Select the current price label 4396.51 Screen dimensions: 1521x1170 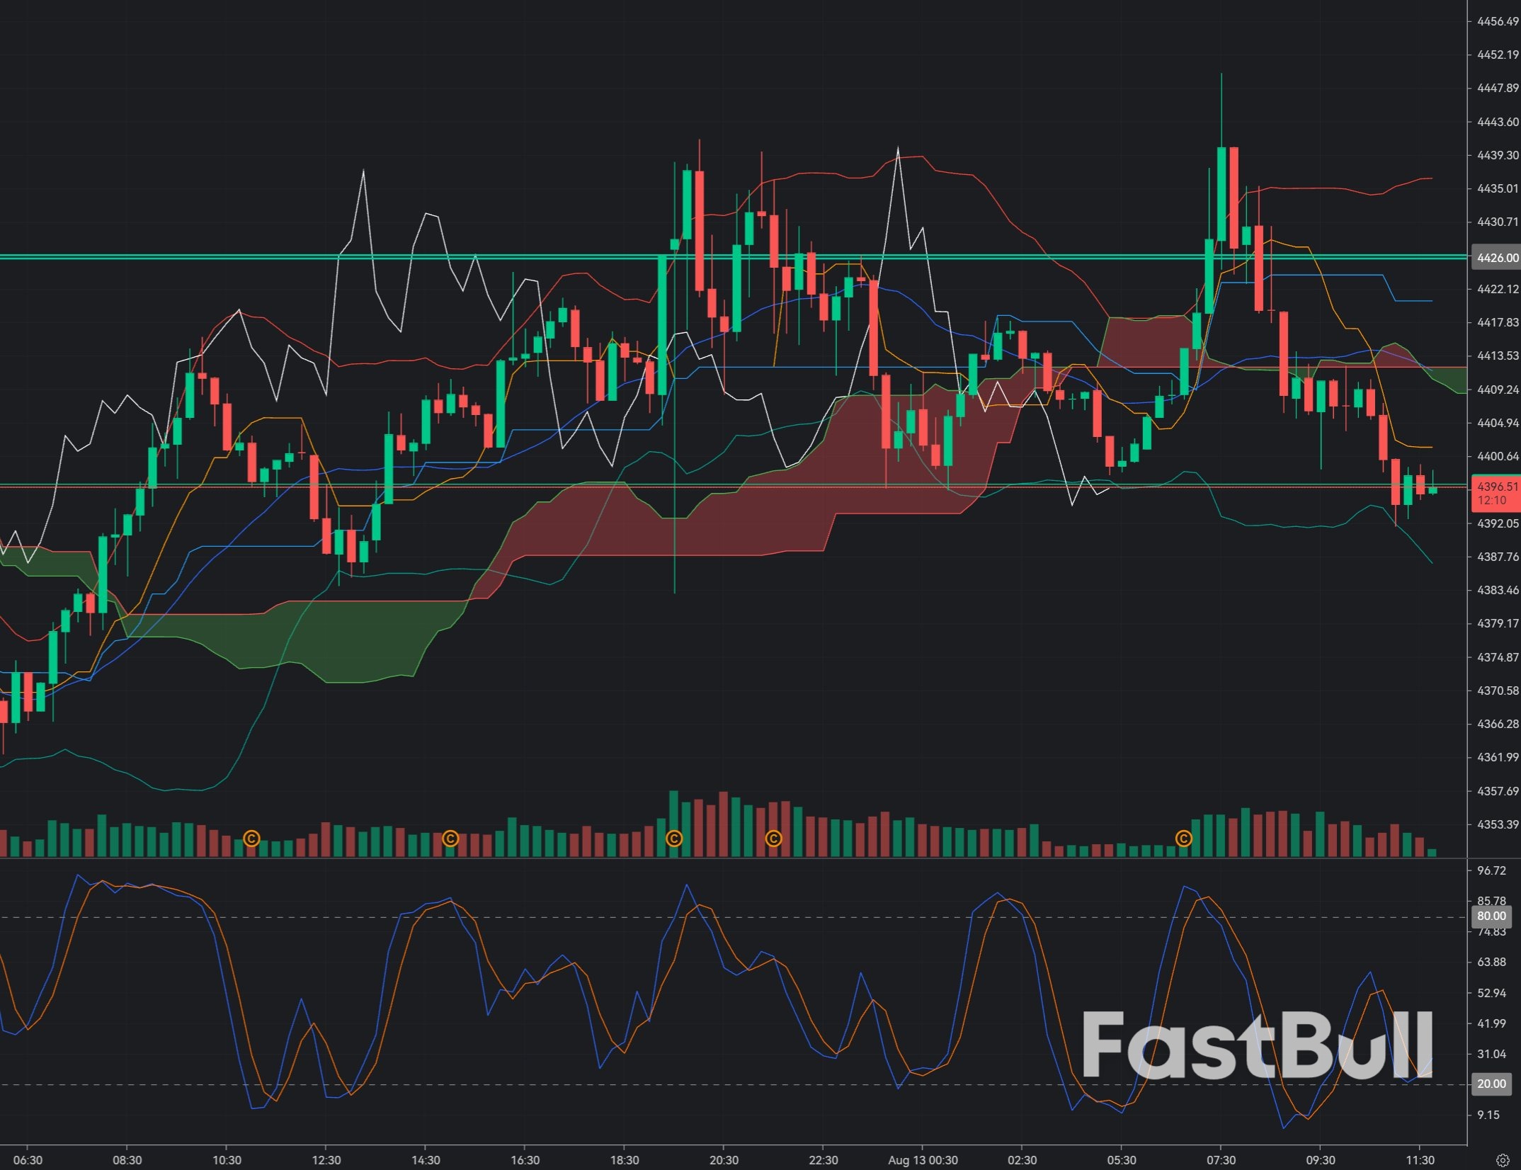(1497, 493)
